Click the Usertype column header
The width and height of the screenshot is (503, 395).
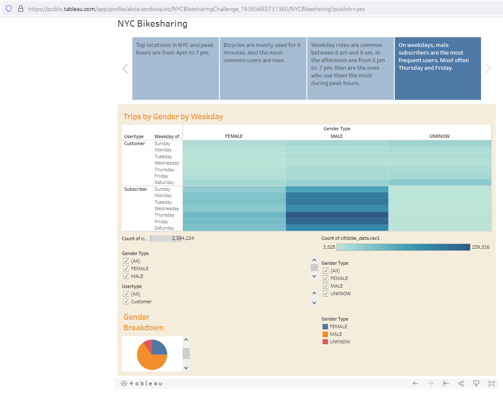(x=134, y=137)
